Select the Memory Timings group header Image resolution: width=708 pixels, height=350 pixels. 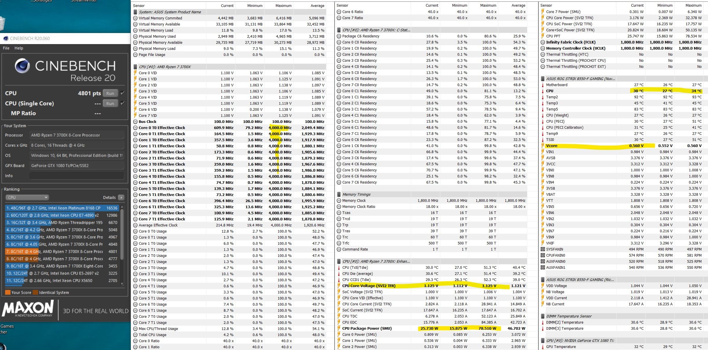click(432, 194)
